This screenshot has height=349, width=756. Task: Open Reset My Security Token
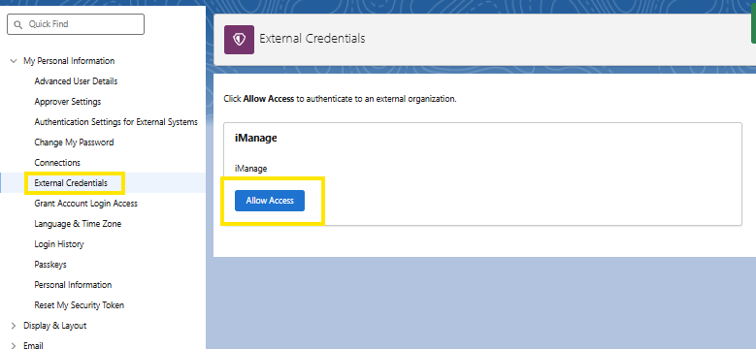[x=79, y=305]
